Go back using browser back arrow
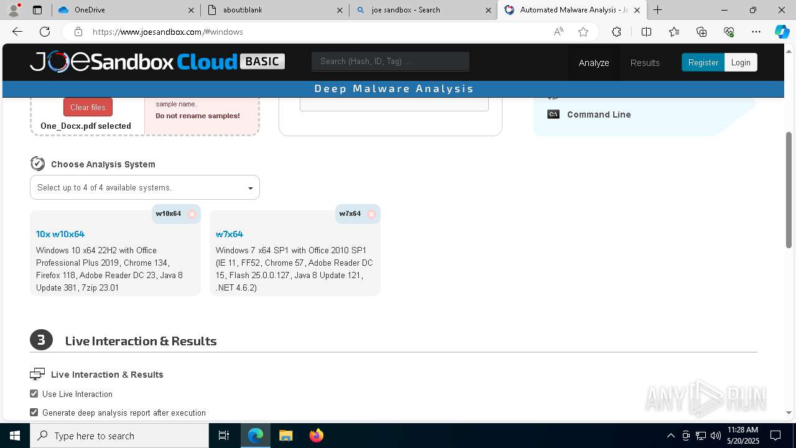This screenshot has height=448, width=796. [x=17, y=32]
